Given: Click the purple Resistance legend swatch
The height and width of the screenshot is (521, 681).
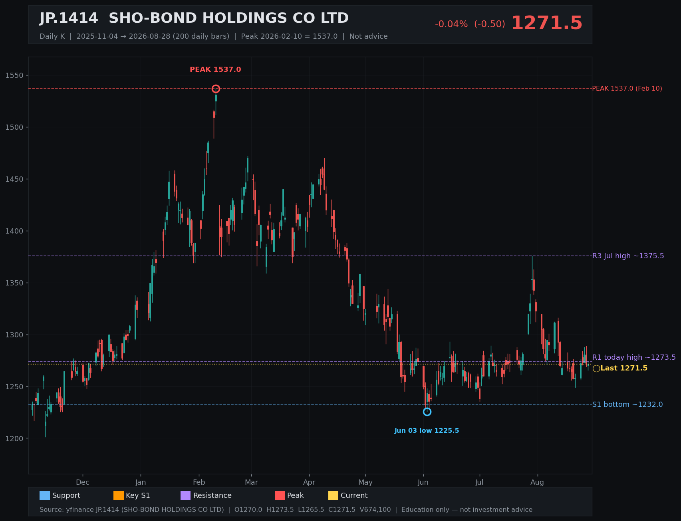Looking at the screenshot, I should coord(186,495).
